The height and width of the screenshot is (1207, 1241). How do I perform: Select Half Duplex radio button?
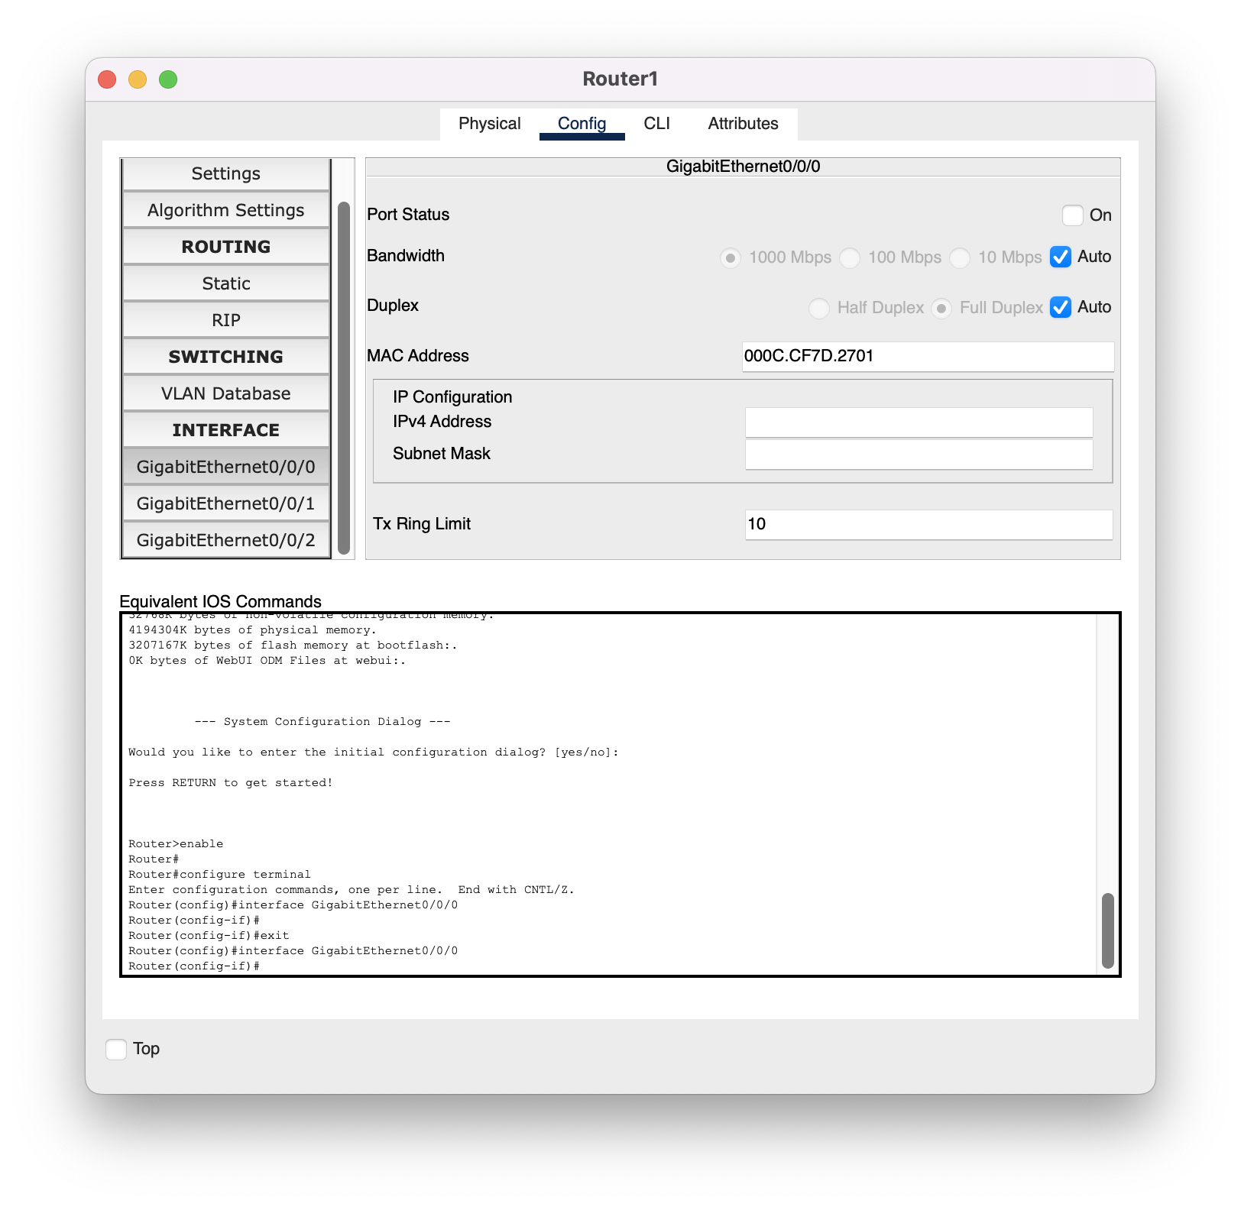point(819,309)
